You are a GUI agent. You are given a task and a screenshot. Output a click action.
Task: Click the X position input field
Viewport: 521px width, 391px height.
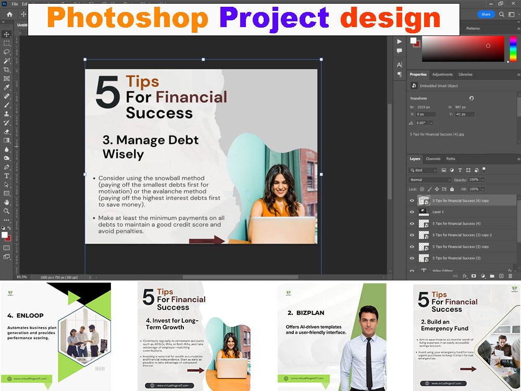[x=426, y=114]
